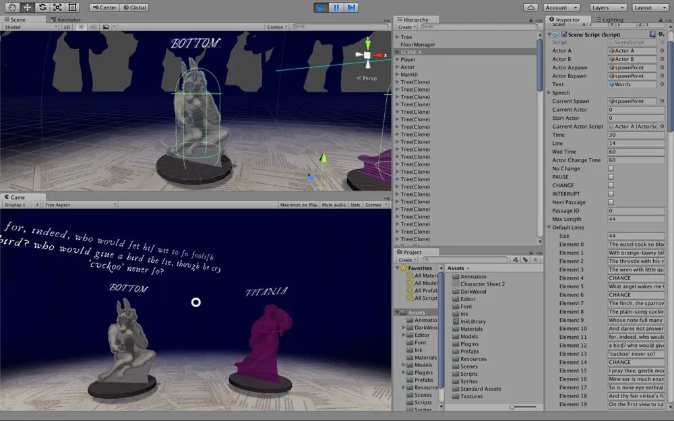The image size is (674, 421).
Task: Open the Account dropdown
Action: 561,7
